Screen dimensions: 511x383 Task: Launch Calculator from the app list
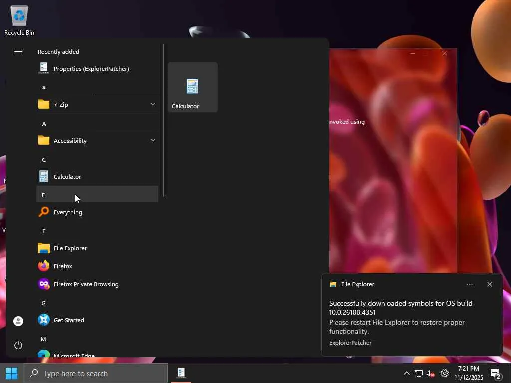[97, 176]
